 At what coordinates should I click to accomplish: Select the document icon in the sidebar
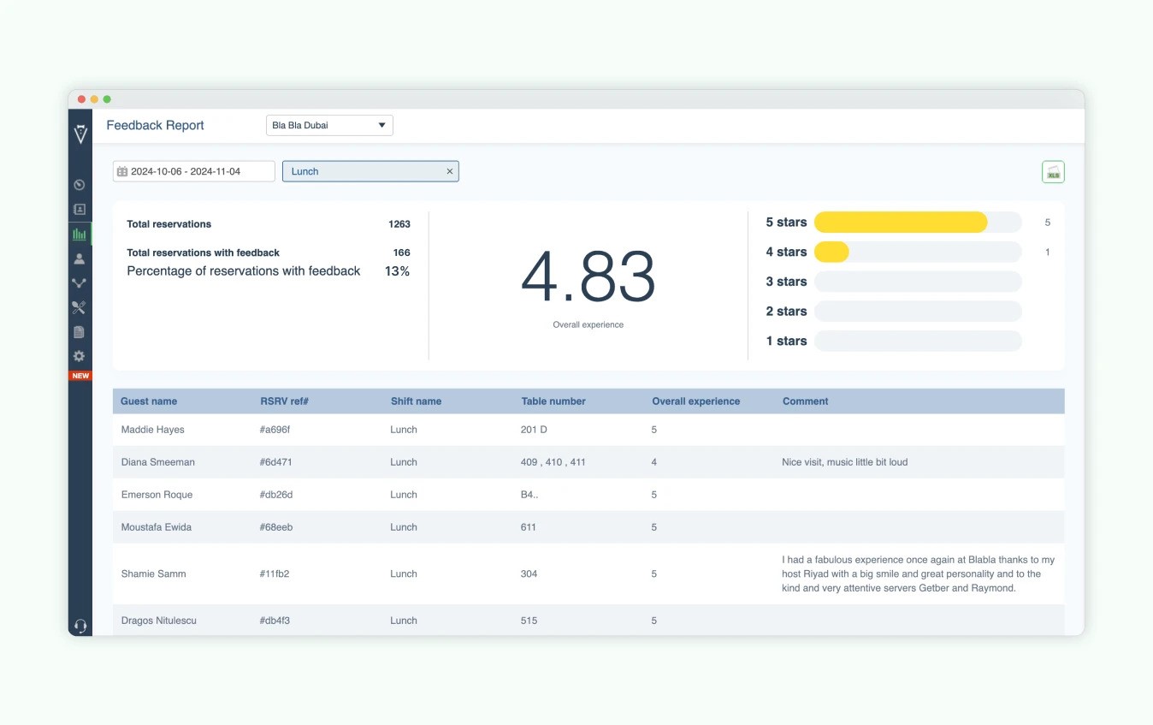[x=80, y=331]
